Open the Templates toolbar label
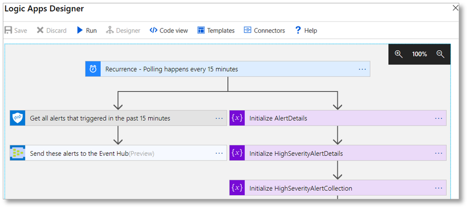Viewport: 467px width, 208px height. pyautogui.click(x=221, y=31)
